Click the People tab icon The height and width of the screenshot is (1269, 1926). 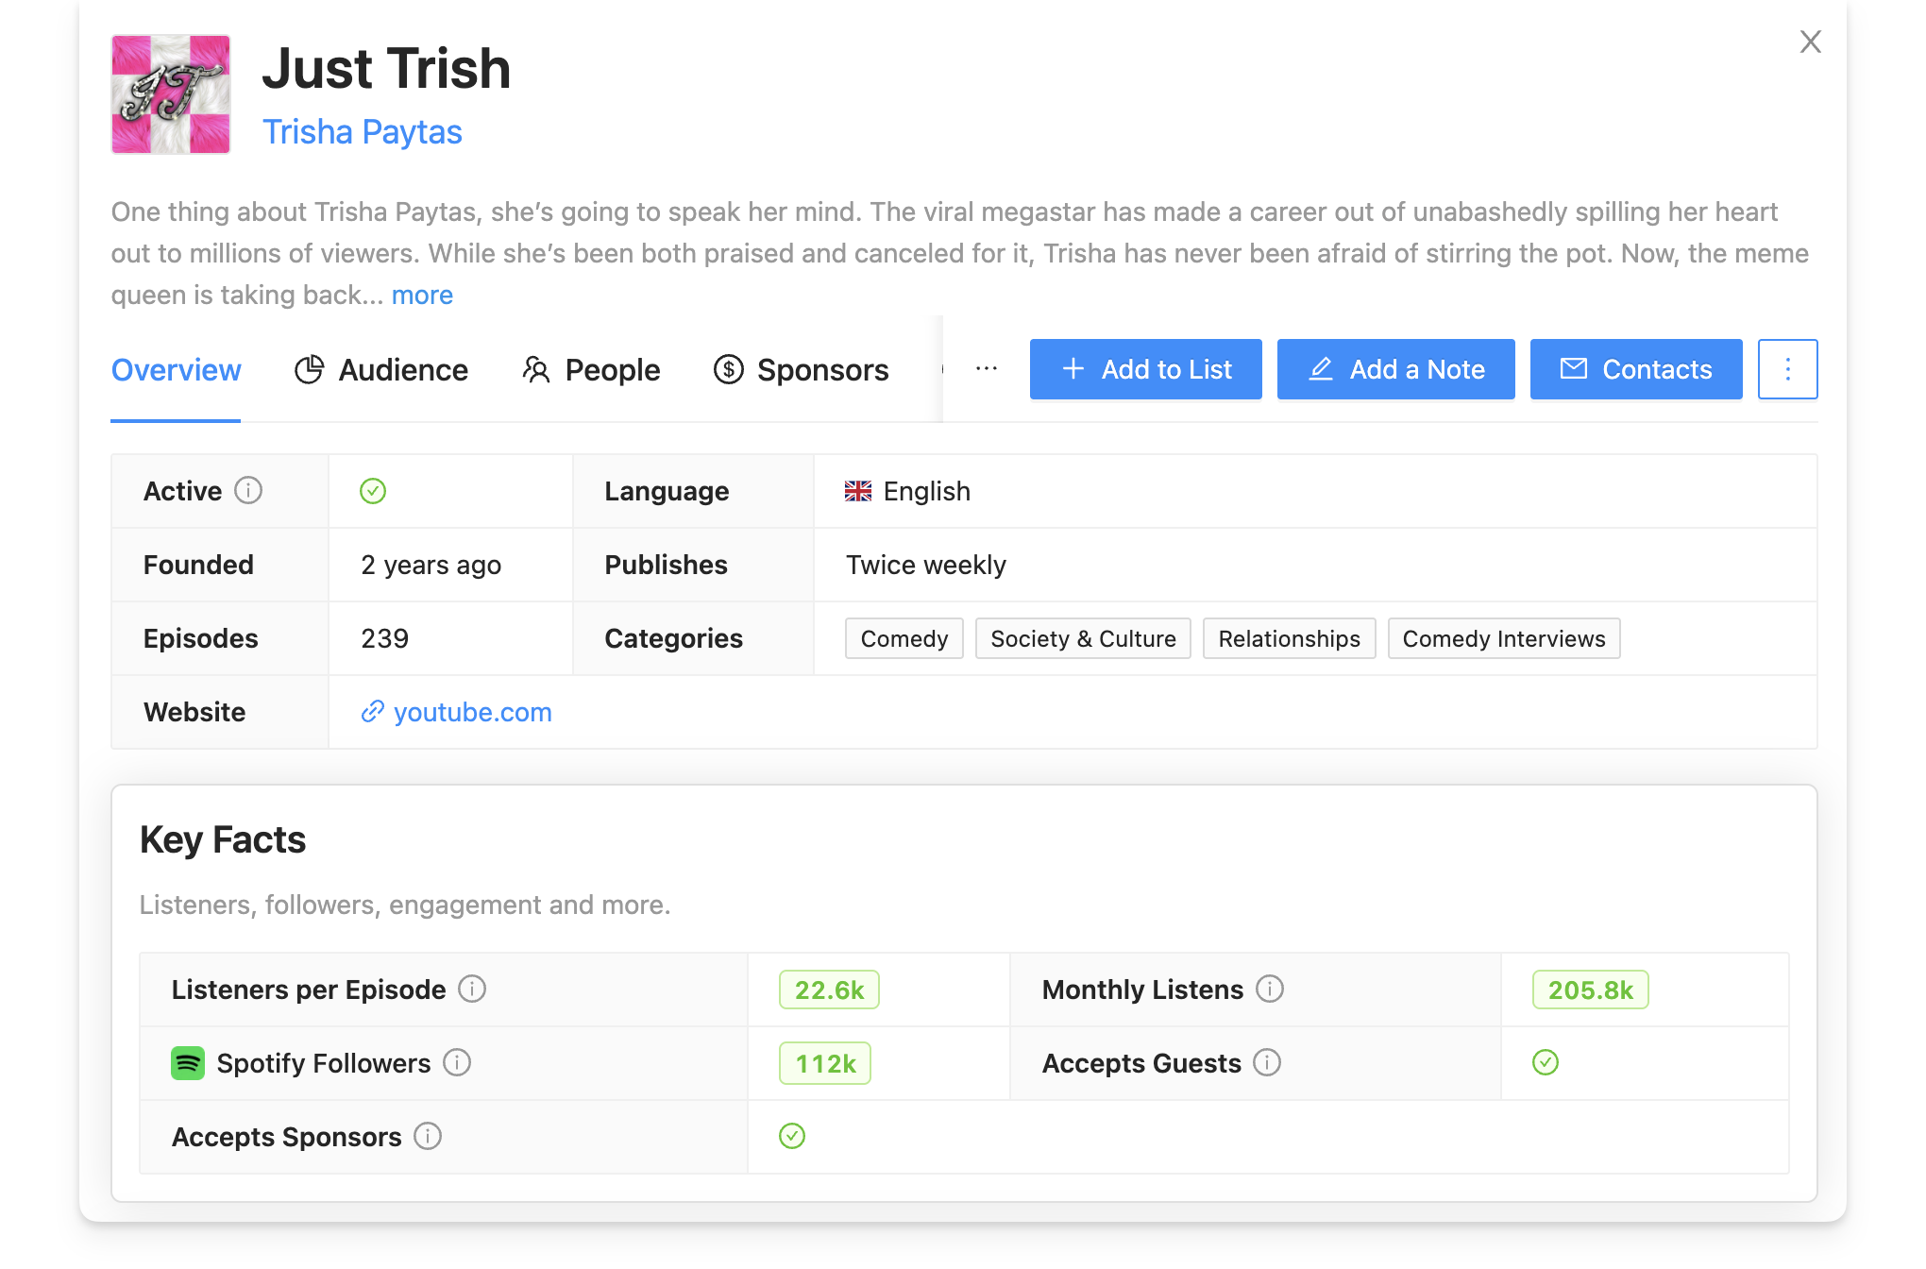pyautogui.click(x=535, y=369)
